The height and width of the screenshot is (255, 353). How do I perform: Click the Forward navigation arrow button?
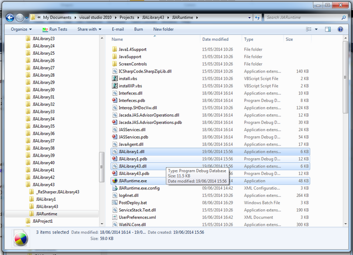[x=19, y=17]
